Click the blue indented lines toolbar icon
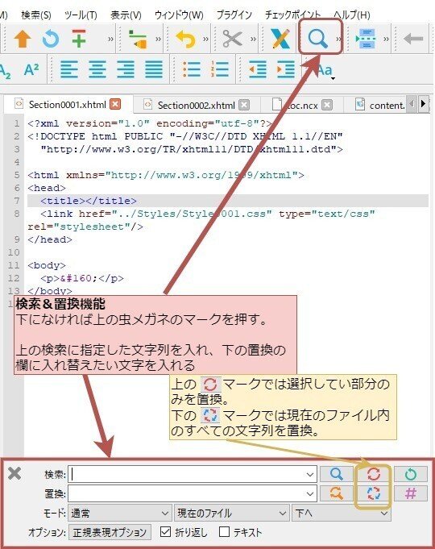The width and height of the screenshot is (435, 549). pos(366,39)
